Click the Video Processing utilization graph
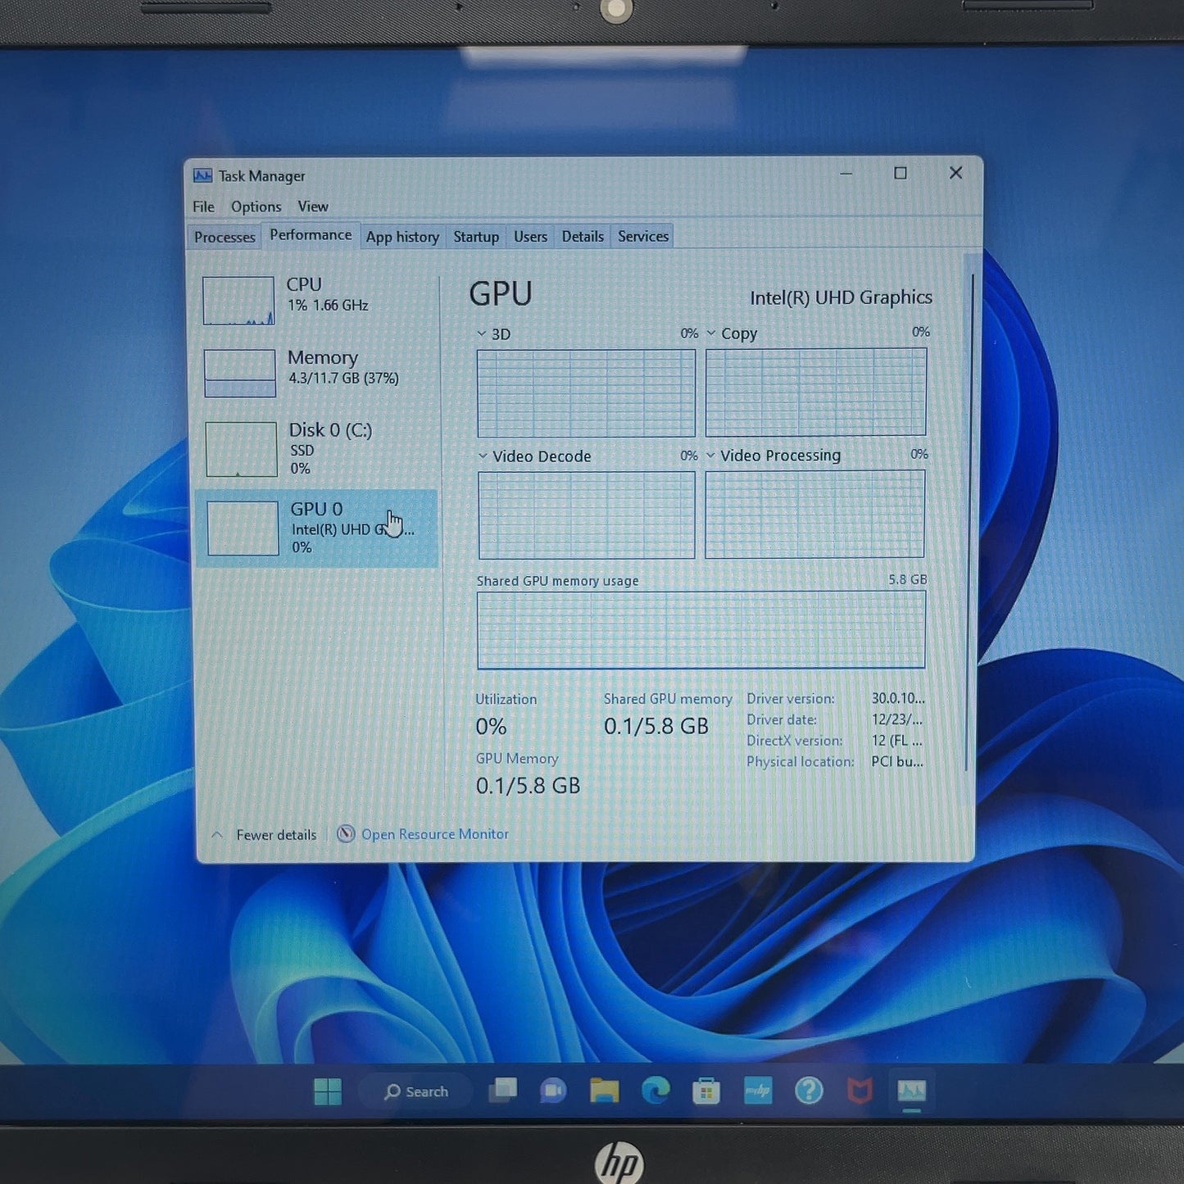 coord(815,514)
